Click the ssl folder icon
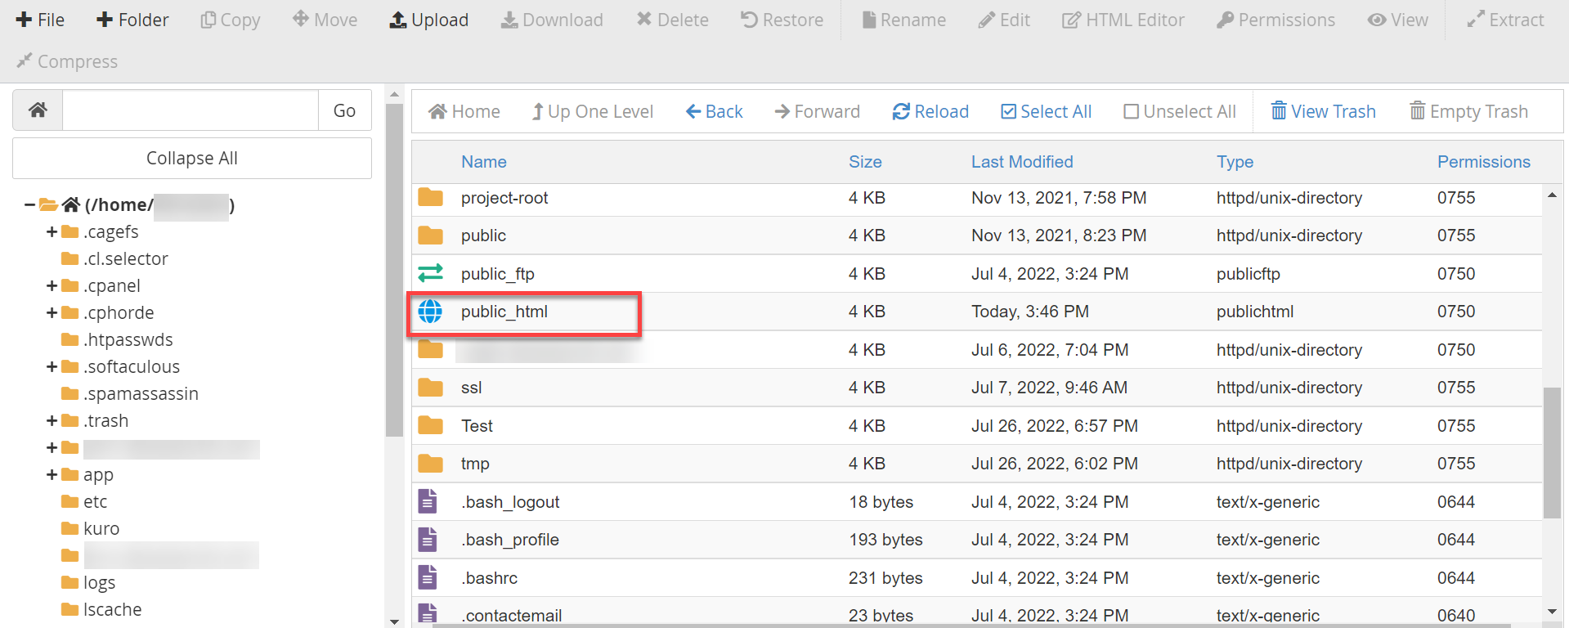The image size is (1569, 628). pyautogui.click(x=430, y=388)
